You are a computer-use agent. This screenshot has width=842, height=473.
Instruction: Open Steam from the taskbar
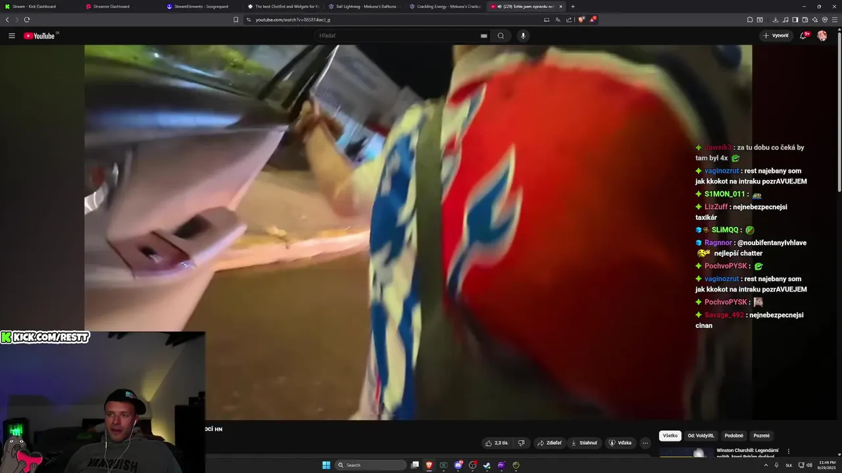tap(487, 465)
